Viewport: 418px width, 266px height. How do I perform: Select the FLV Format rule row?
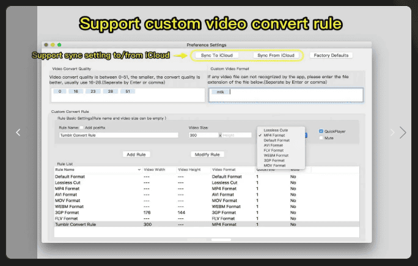[x=207, y=218]
